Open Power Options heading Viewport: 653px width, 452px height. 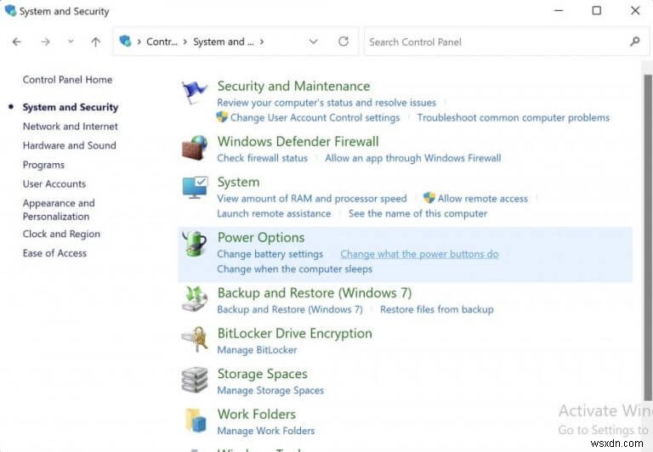coord(261,238)
